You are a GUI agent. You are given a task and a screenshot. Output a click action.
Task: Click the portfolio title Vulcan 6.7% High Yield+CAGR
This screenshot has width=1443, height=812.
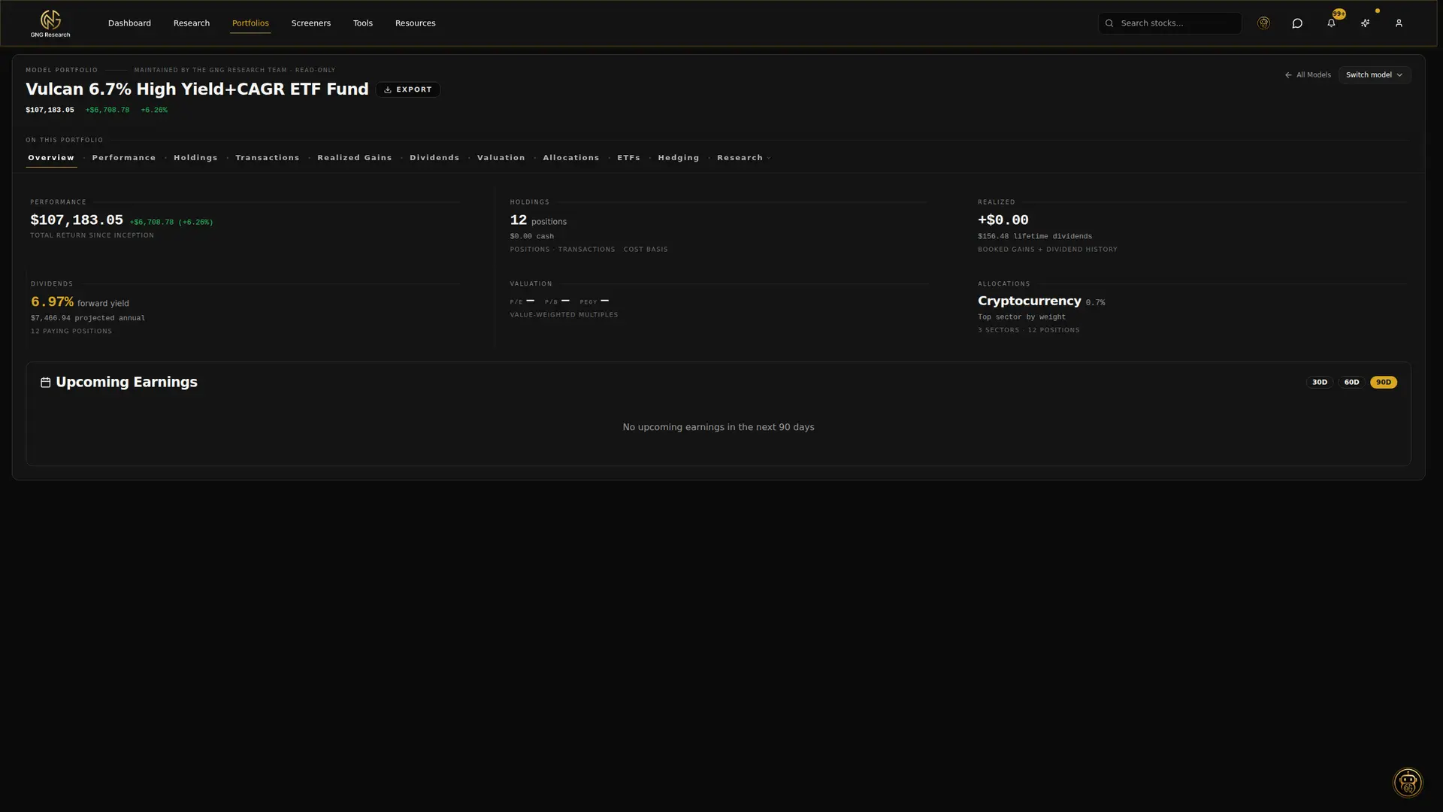pyautogui.click(x=197, y=89)
